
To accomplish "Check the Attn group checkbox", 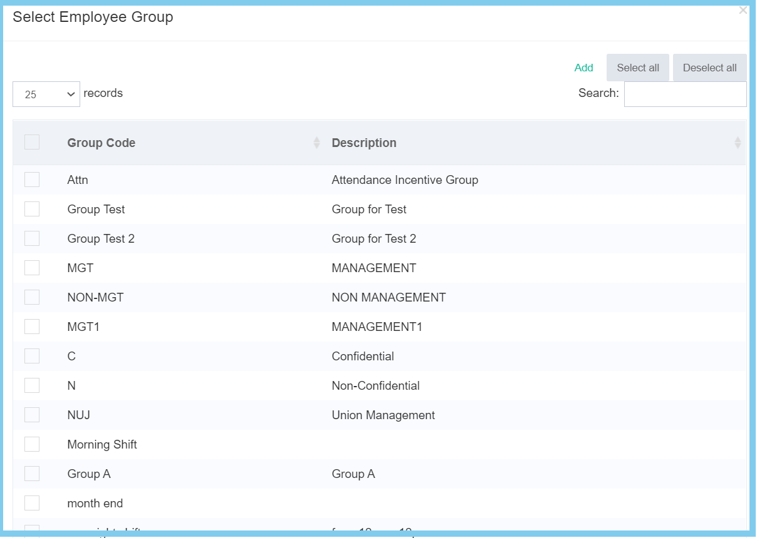I will pyautogui.click(x=32, y=180).
